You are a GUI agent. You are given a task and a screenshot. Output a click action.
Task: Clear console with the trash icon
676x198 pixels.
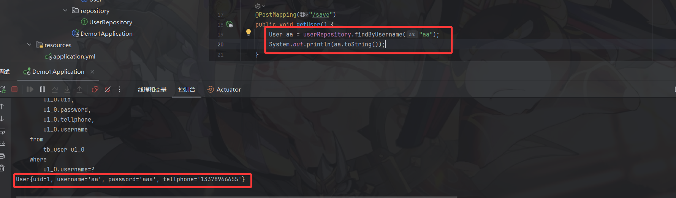tap(2, 168)
